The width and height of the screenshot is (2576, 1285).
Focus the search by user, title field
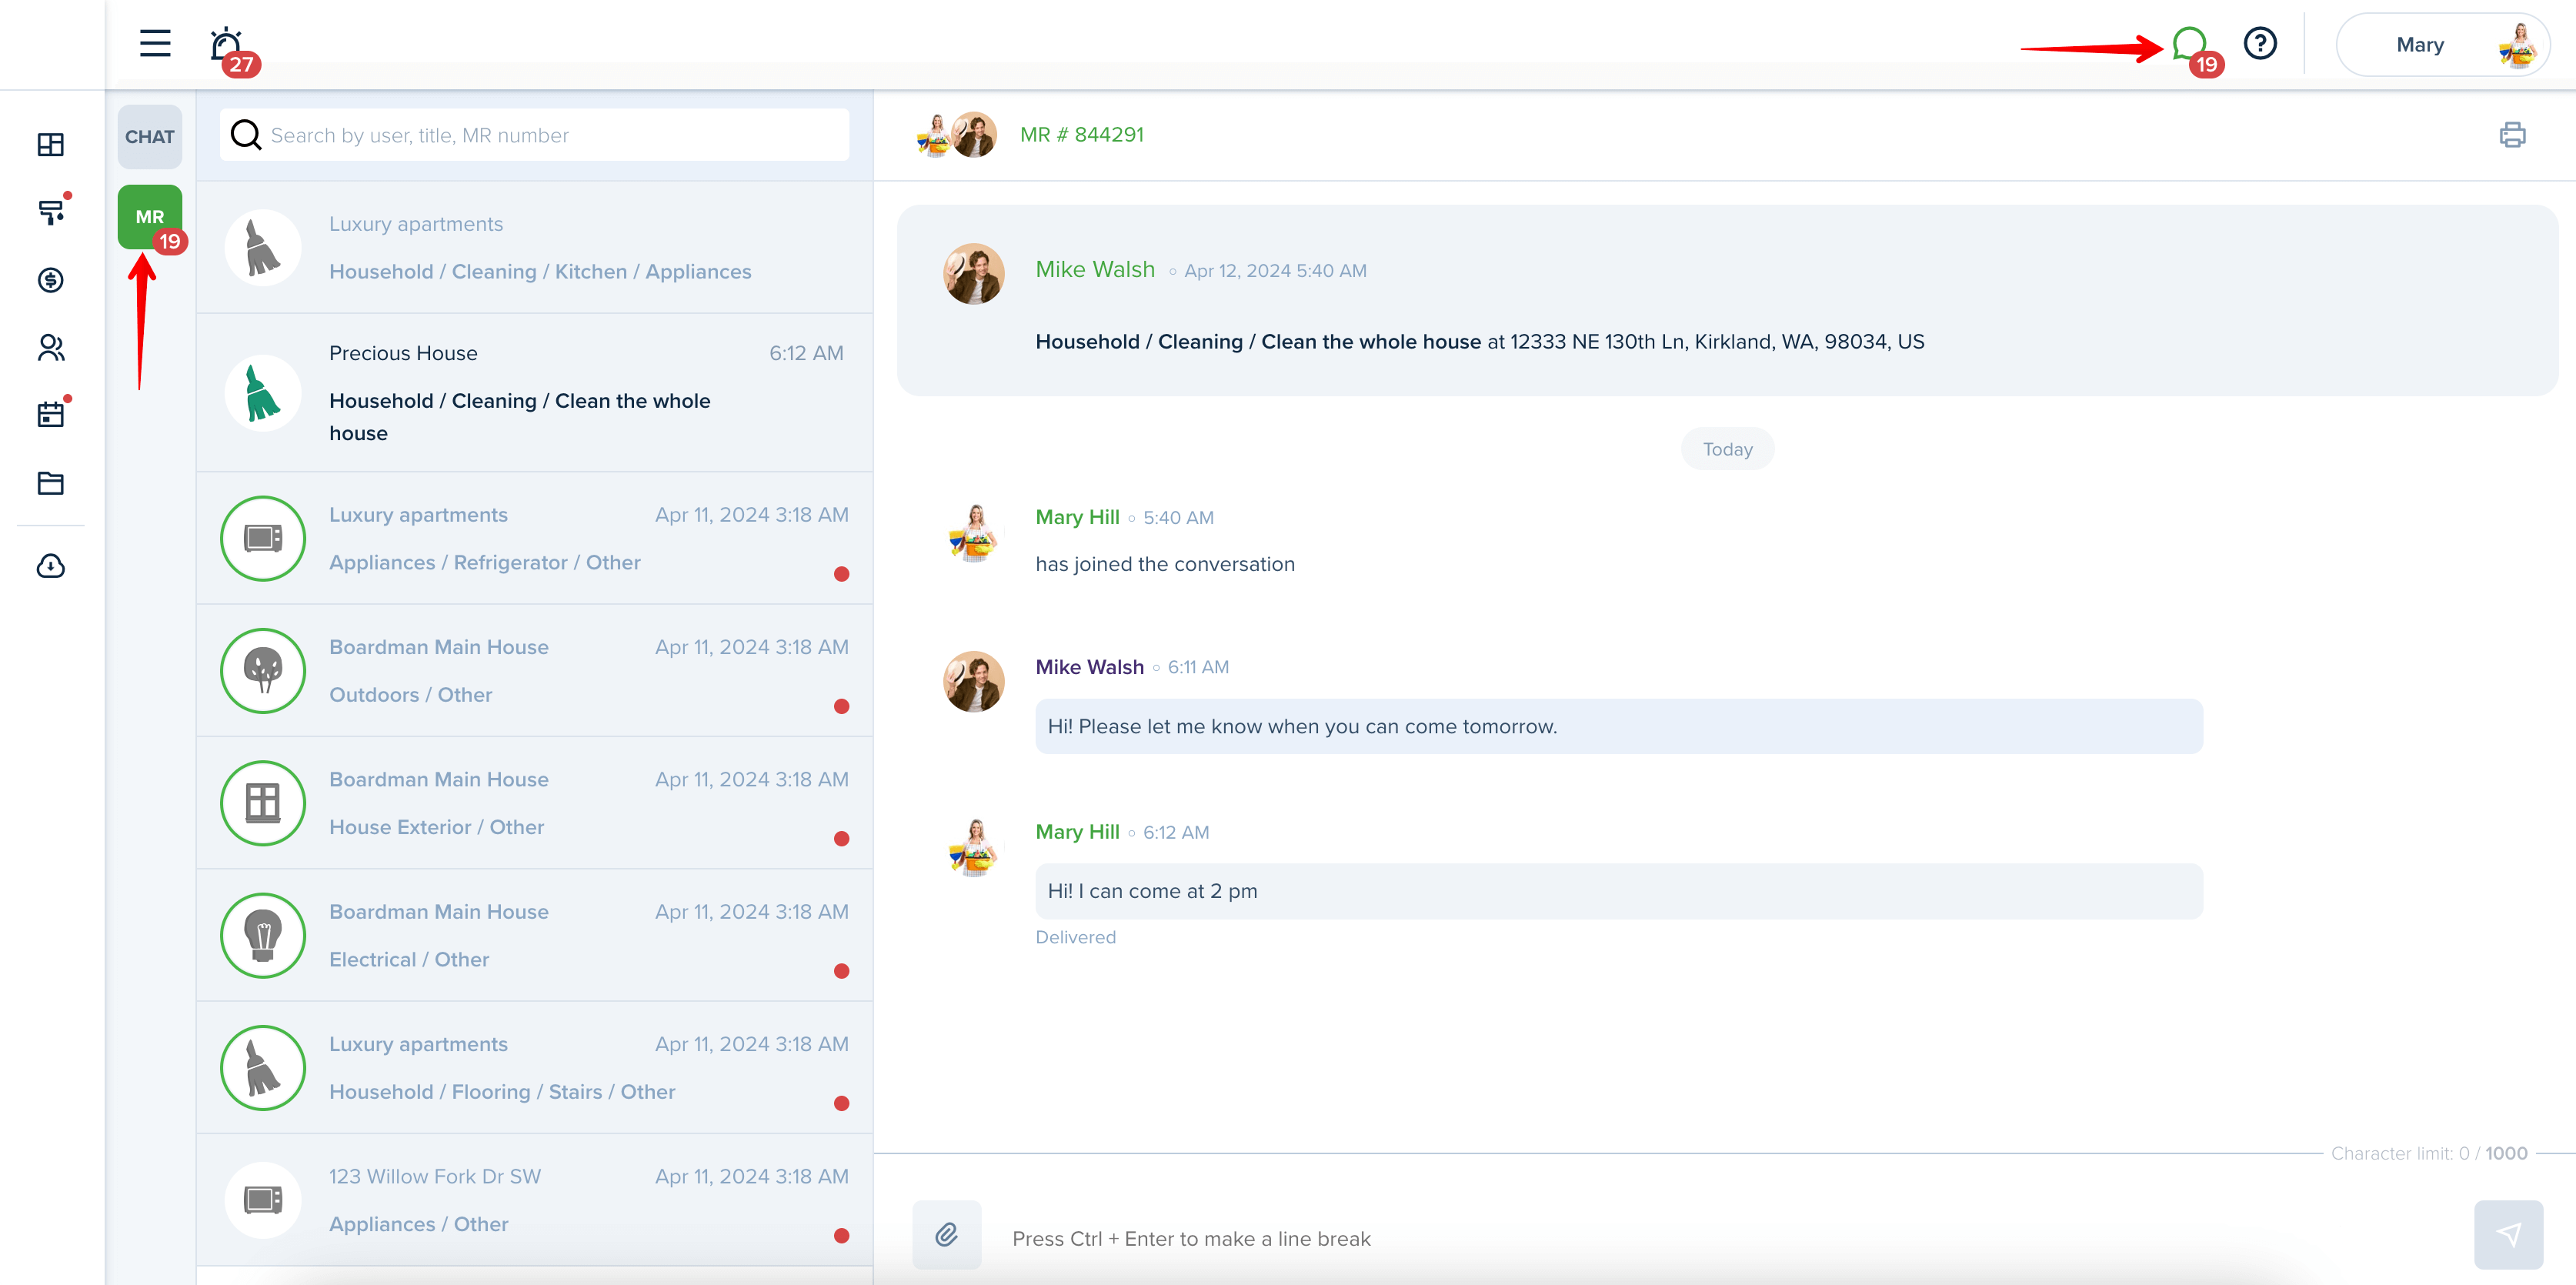pyautogui.click(x=535, y=135)
